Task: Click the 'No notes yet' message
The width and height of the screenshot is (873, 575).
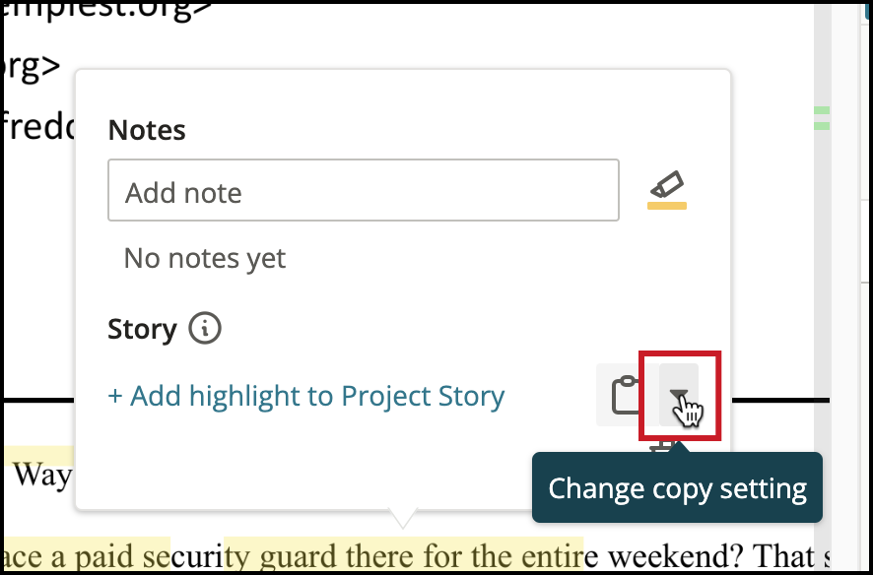Action: tap(204, 258)
